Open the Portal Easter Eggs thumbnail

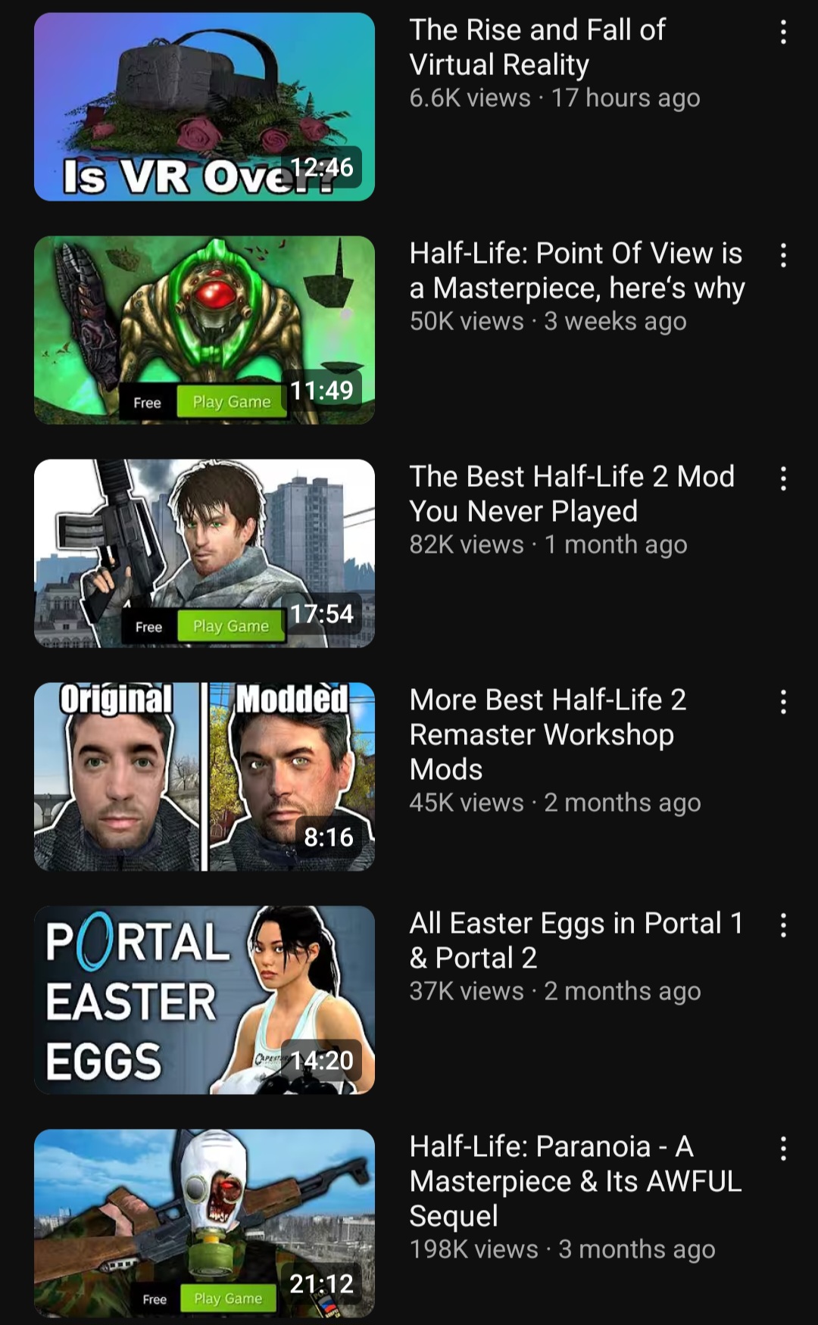click(x=204, y=1000)
